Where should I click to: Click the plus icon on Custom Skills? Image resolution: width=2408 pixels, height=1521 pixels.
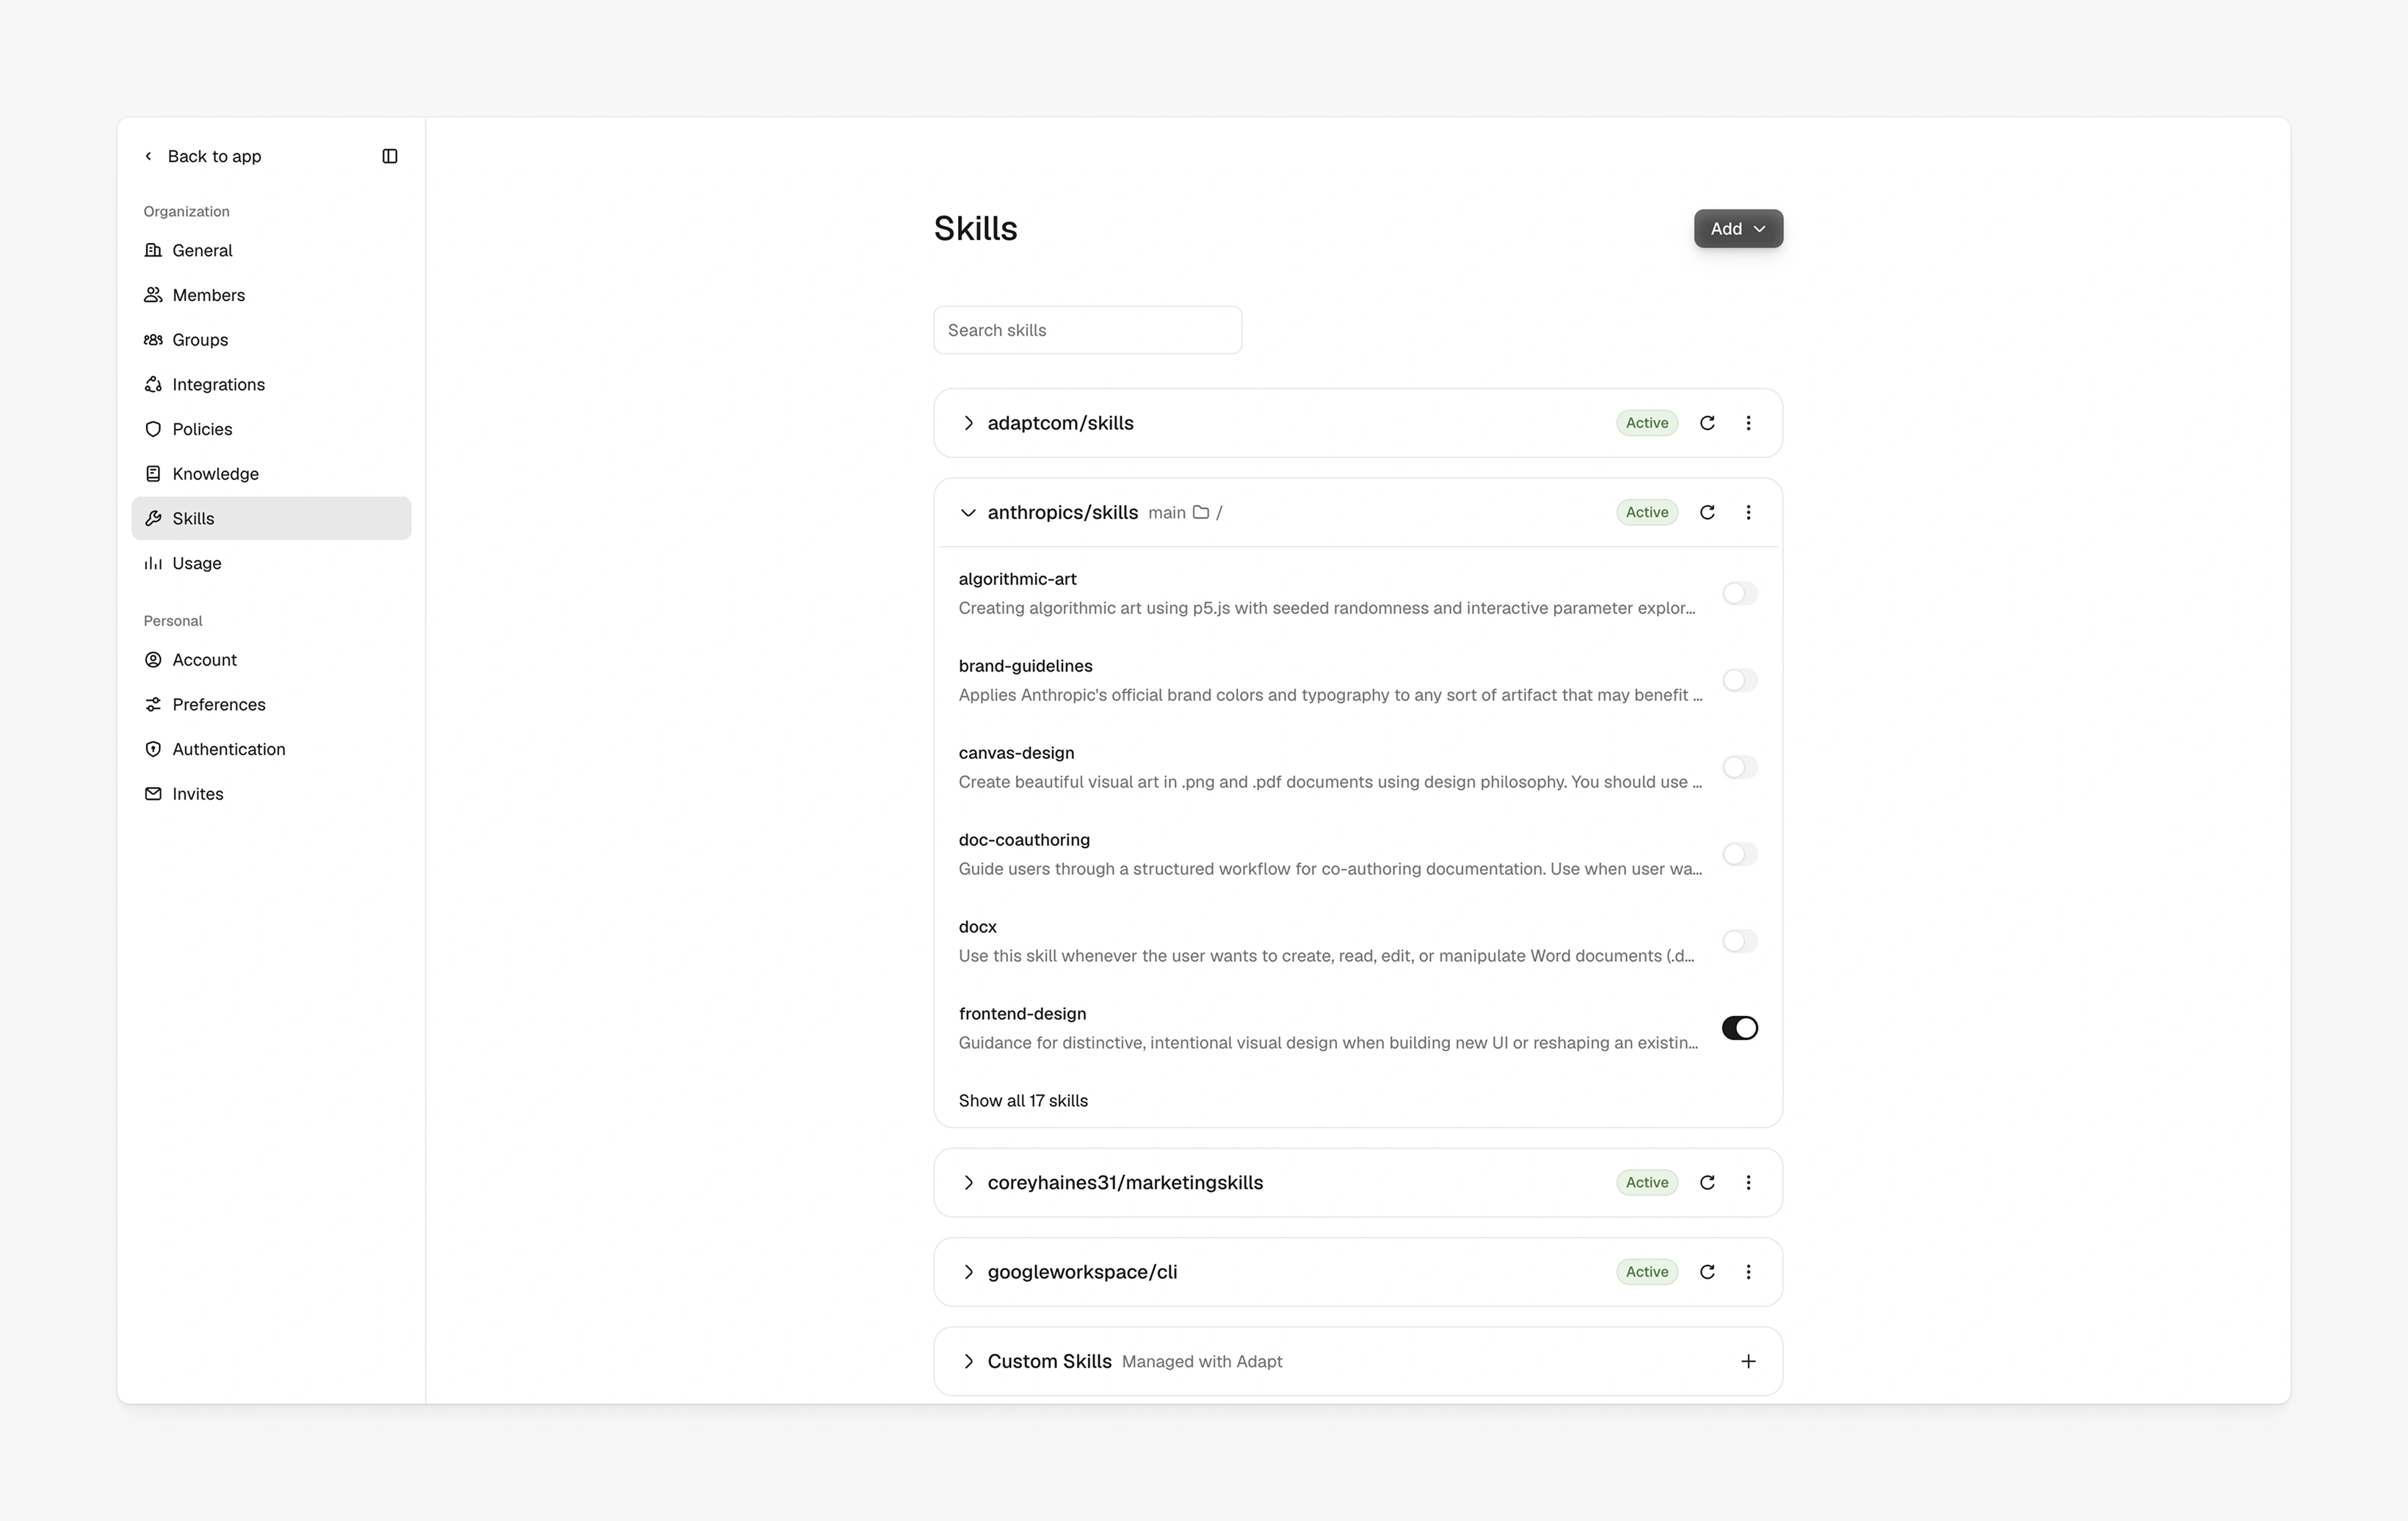point(1748,1361)
